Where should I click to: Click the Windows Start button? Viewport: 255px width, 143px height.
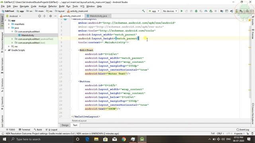pos(4,139)
